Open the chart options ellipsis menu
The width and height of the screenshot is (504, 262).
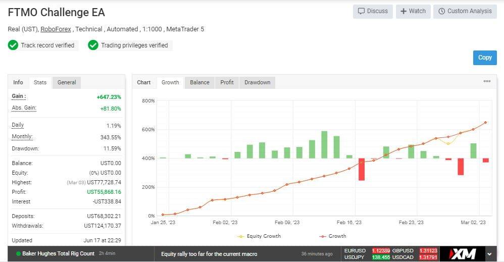pyautogui.click(x=487, y=81)
